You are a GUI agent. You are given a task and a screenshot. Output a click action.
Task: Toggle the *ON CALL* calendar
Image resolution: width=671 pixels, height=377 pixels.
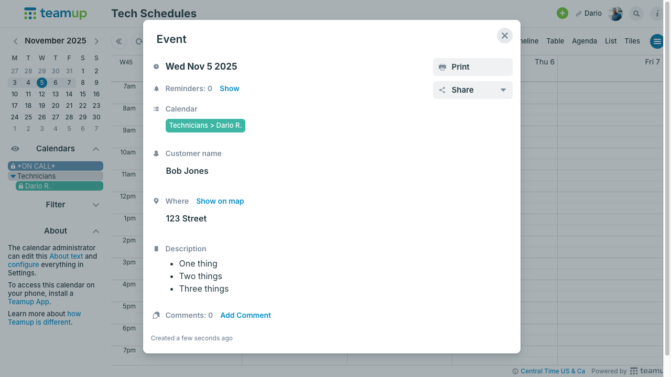click(x=56, y=166)
